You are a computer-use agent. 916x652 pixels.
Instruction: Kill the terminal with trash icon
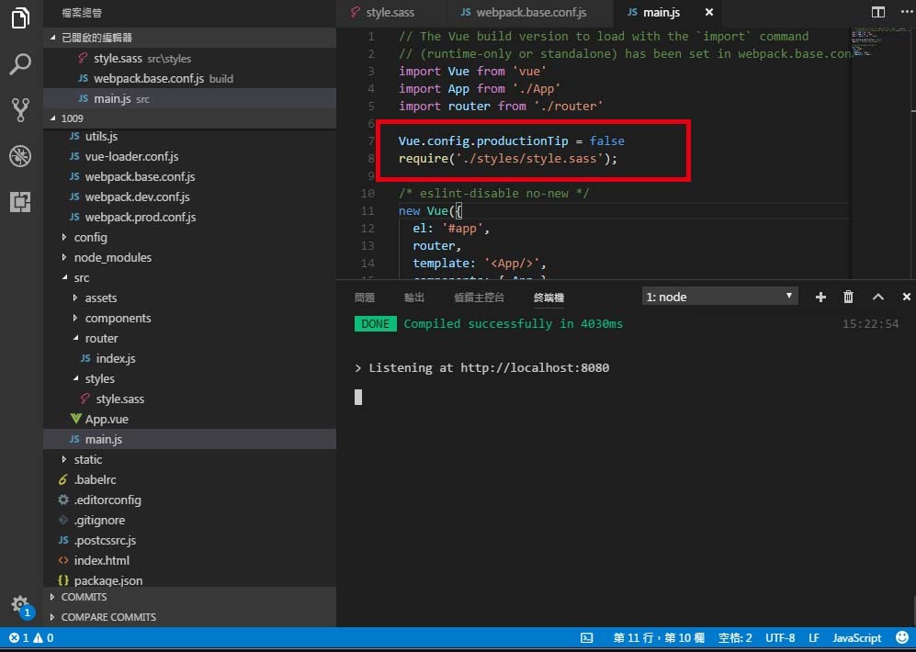(x=848, y=298)
